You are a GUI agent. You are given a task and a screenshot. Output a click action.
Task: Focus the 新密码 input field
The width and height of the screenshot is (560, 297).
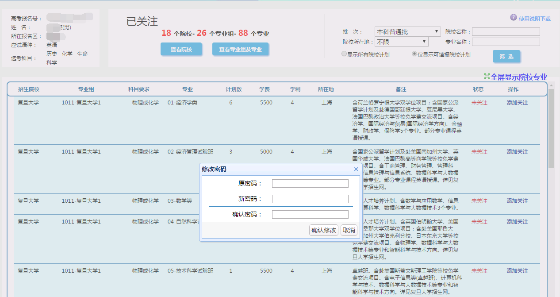[310, 199]
